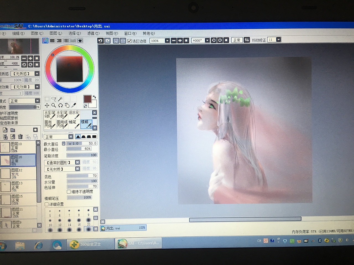Click the 混色 blending slider

click(82, 176)
